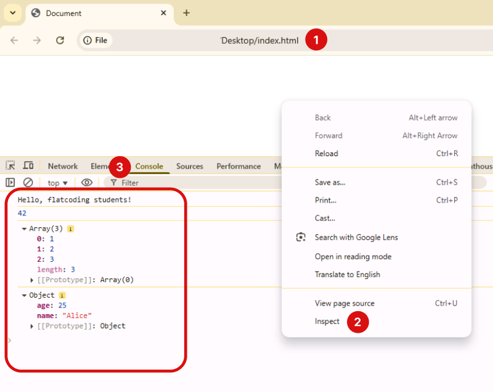Choose Cast... in the context menu
The image size is (493, 392).
point(377,218)
